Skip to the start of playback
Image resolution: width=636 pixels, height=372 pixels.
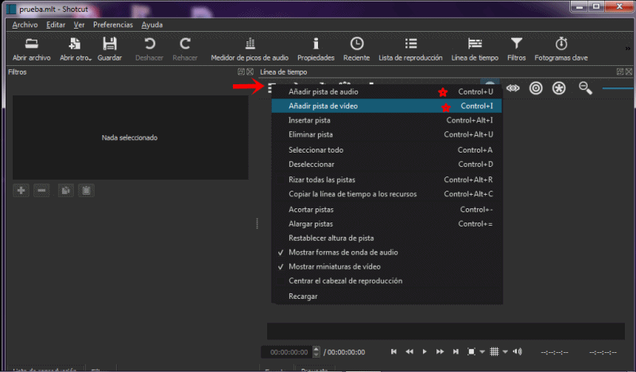pyautogui.click(x=394, y=351)
